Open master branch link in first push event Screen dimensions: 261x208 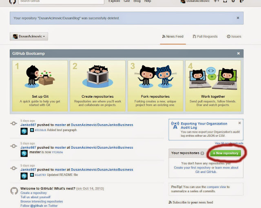point(60,125)
